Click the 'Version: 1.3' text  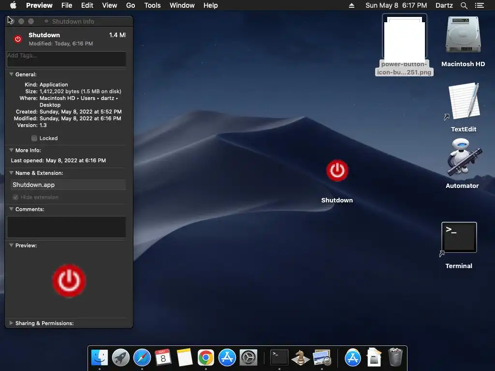point(32,125)
